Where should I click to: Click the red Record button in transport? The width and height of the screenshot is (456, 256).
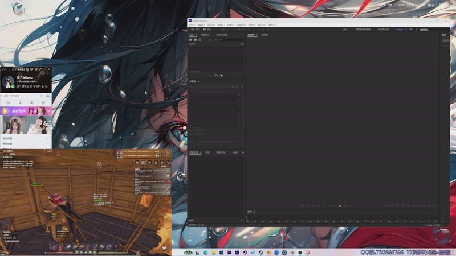[x=340, y=205]
